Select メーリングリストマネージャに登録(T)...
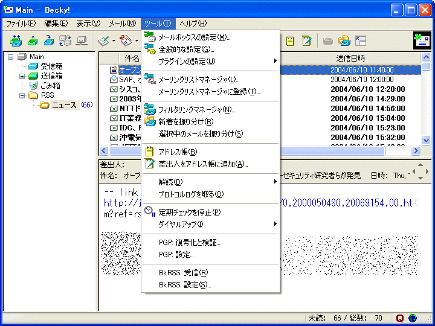 click(x=211, y=92)
